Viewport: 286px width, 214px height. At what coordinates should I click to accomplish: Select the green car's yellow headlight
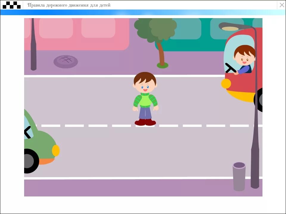click(56, 150)
